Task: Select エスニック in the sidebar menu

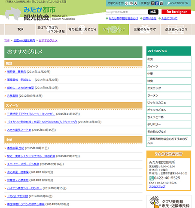Action: click(169, 88)
